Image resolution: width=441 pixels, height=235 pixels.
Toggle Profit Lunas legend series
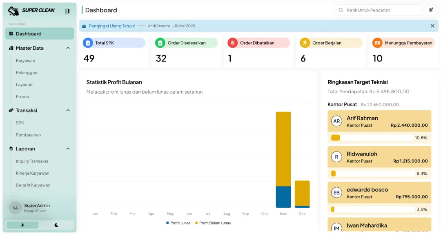(178, 223)
